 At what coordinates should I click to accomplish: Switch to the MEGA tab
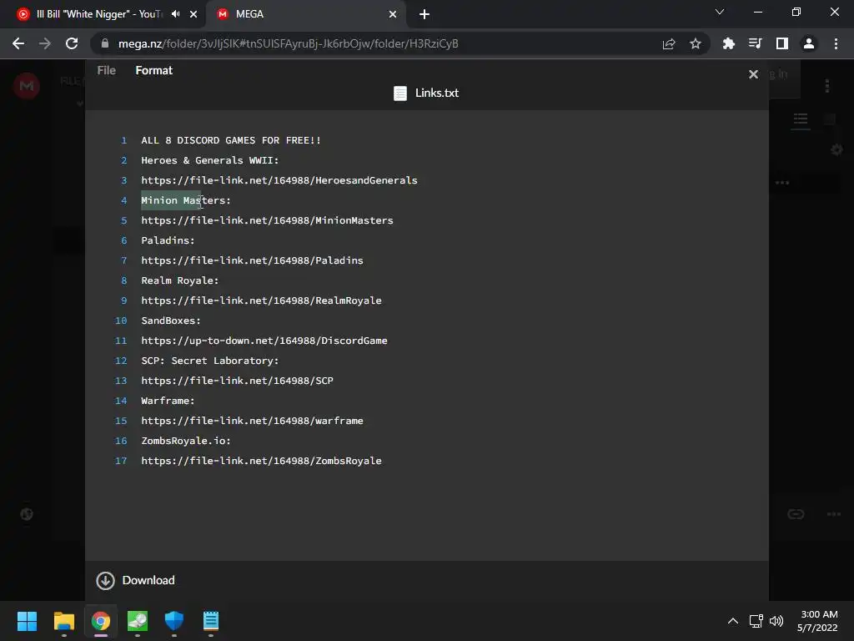click(306, 14)
